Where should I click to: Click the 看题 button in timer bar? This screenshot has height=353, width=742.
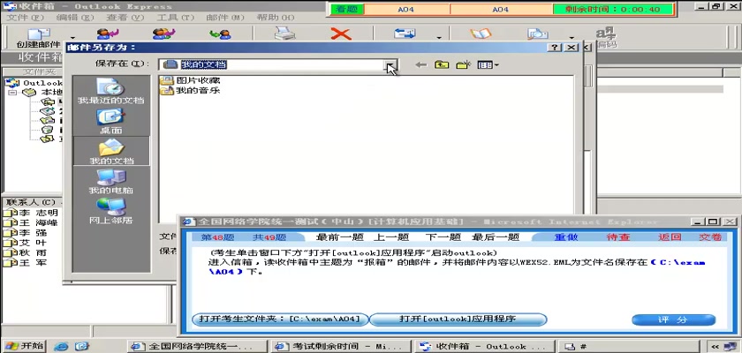click(346, 9)
